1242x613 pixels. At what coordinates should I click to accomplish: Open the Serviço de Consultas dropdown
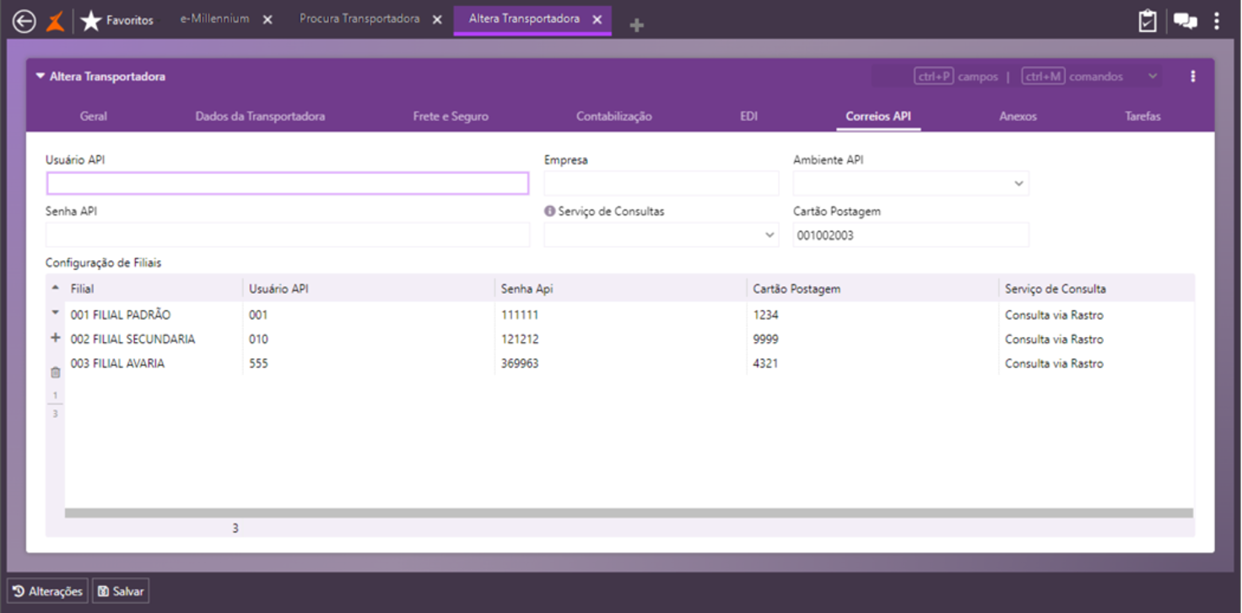tap(769, 235)
